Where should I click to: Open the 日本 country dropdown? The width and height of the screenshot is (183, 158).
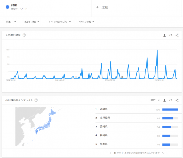(x=11, y=22)
